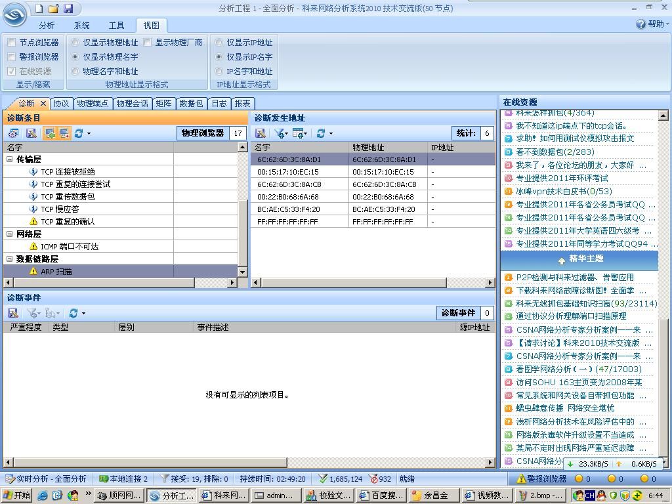Viewport: 672px width, 504px height.
Task: Click the new document icon in title bar
Action: [39, 9]
